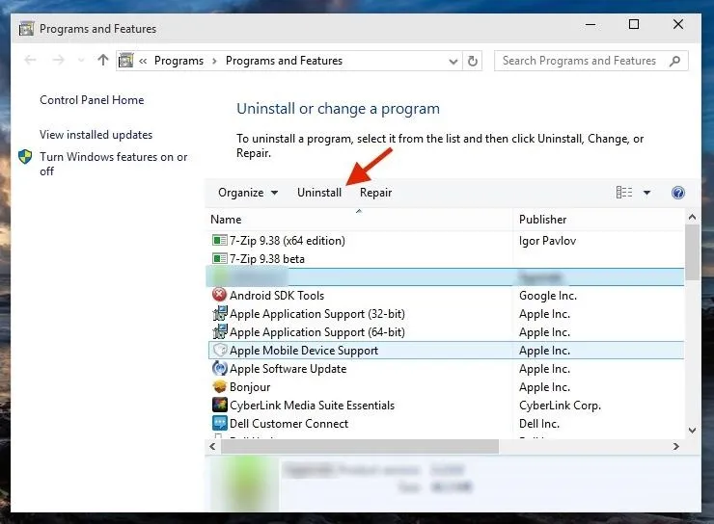Click Apple Application Support (64-bit) icon

pos(219,331)
